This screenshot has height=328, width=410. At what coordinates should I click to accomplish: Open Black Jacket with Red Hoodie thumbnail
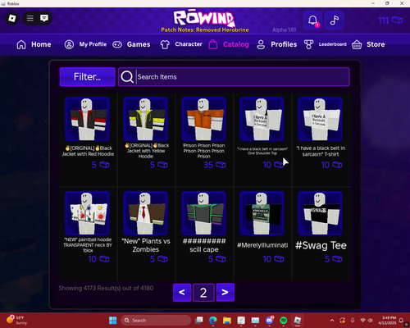(87, 119)
